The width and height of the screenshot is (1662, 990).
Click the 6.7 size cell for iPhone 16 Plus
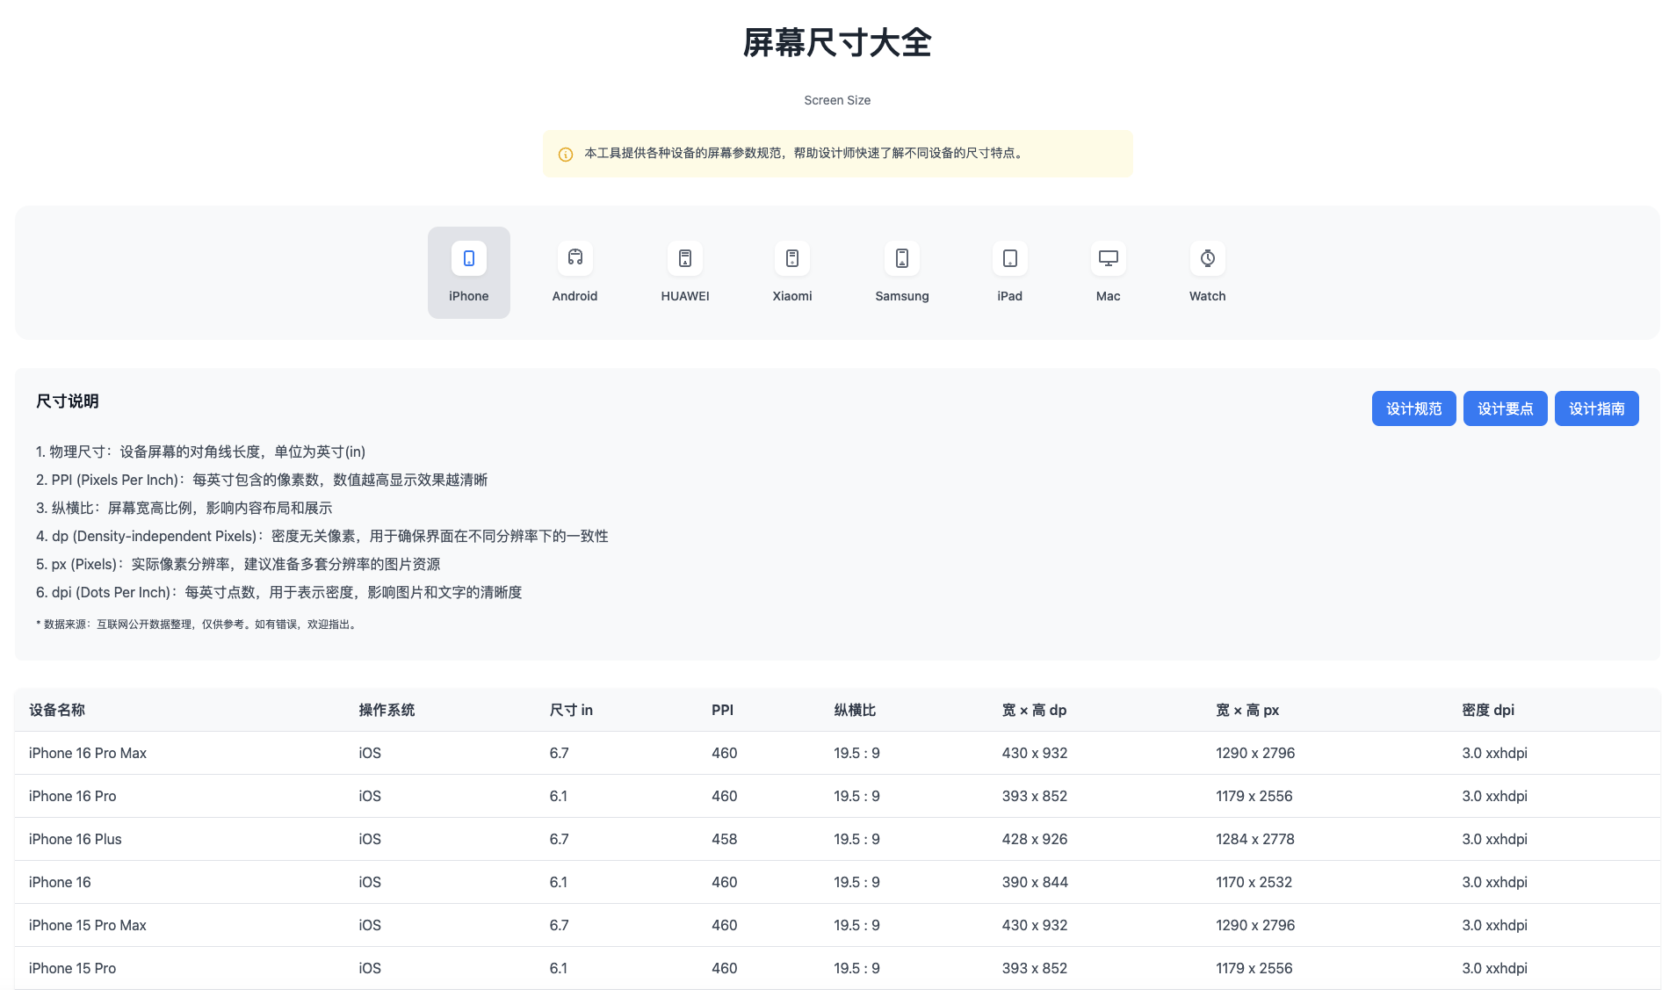coord(560,839)
